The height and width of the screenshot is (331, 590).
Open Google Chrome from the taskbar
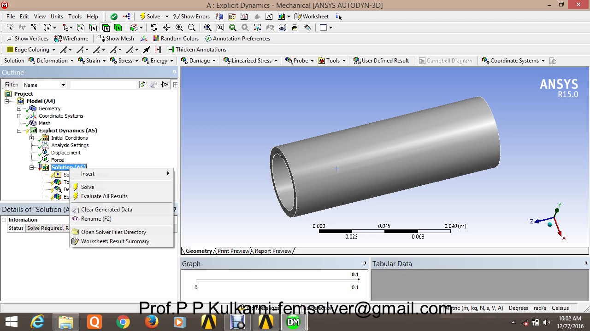(123, 322)
